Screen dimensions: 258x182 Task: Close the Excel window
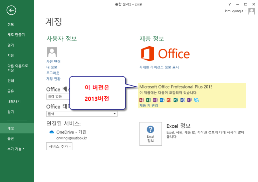(x=254, y=4)
